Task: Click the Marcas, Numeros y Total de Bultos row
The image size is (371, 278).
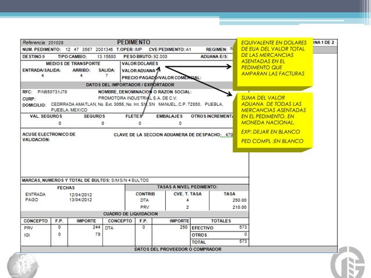Action: pyautogui.click(x=135, y=180)
